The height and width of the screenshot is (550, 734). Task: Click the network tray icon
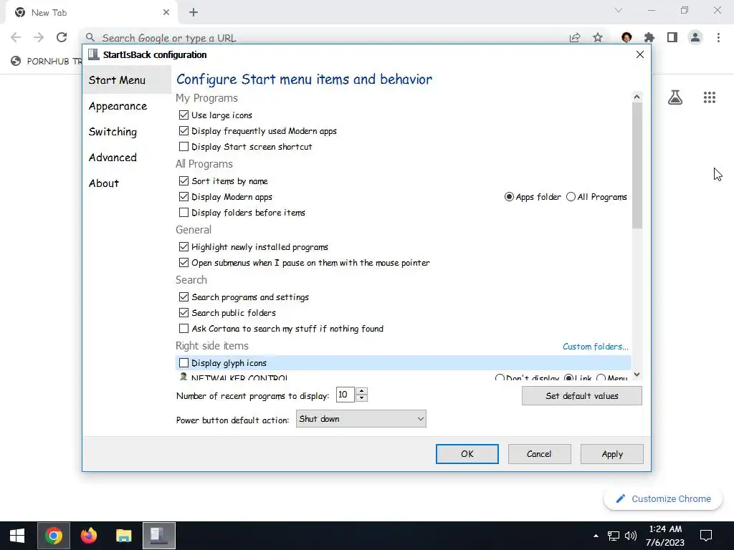(x=614, y=536)
